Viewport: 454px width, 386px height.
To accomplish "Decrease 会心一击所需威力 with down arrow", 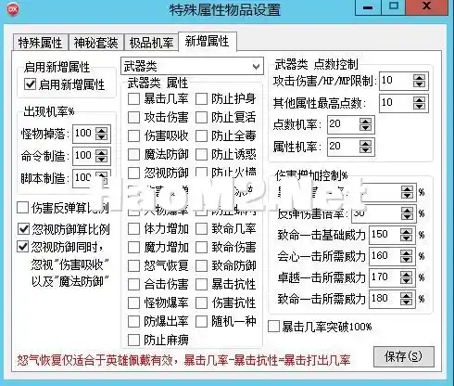I will pyautogui.click(x=406, y=260).
